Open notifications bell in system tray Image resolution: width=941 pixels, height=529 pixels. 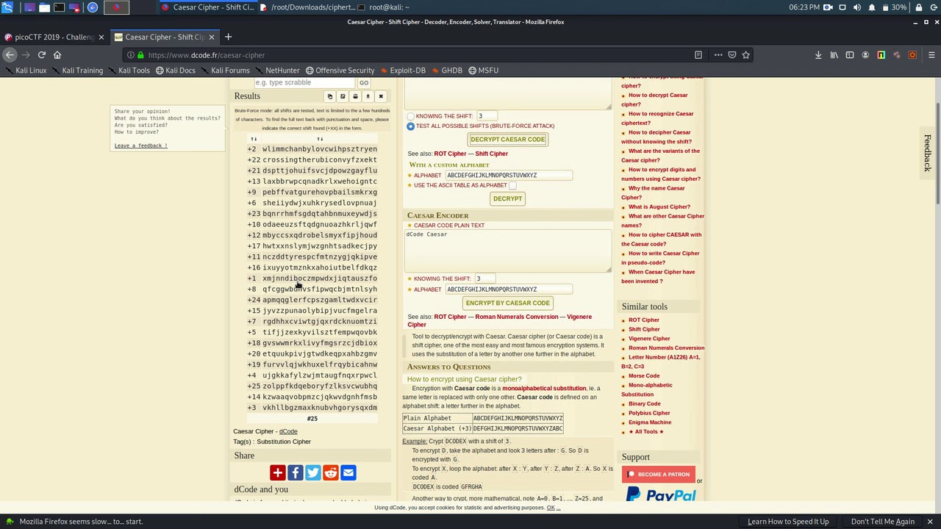coord(872,7)
